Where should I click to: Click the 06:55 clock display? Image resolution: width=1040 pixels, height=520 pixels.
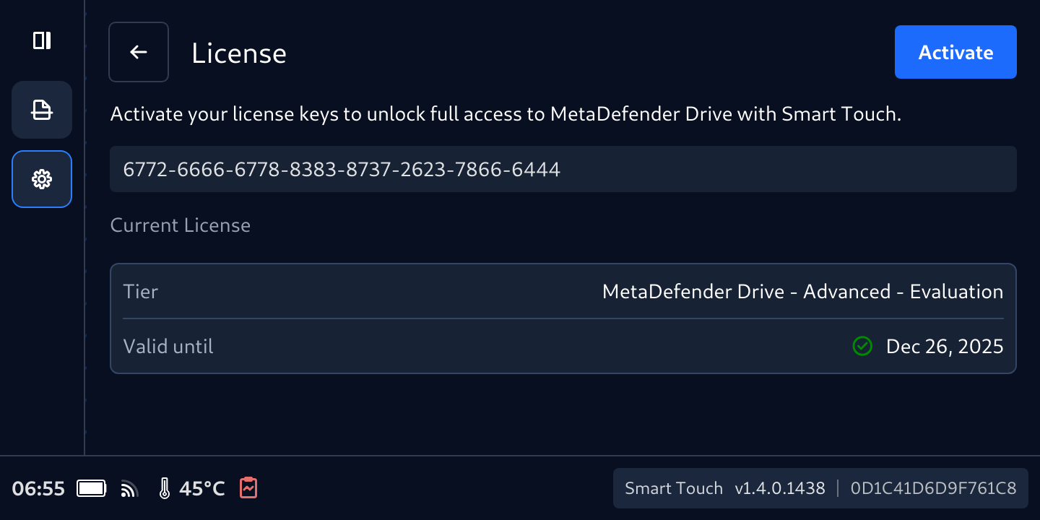coord(38,489)
